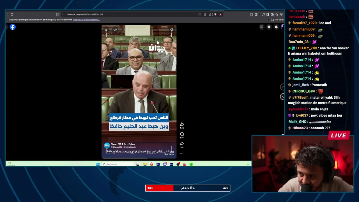Click the Rechercher taskbar search box
The height and width of the screenshot is (202, 359).
point(118,164)
